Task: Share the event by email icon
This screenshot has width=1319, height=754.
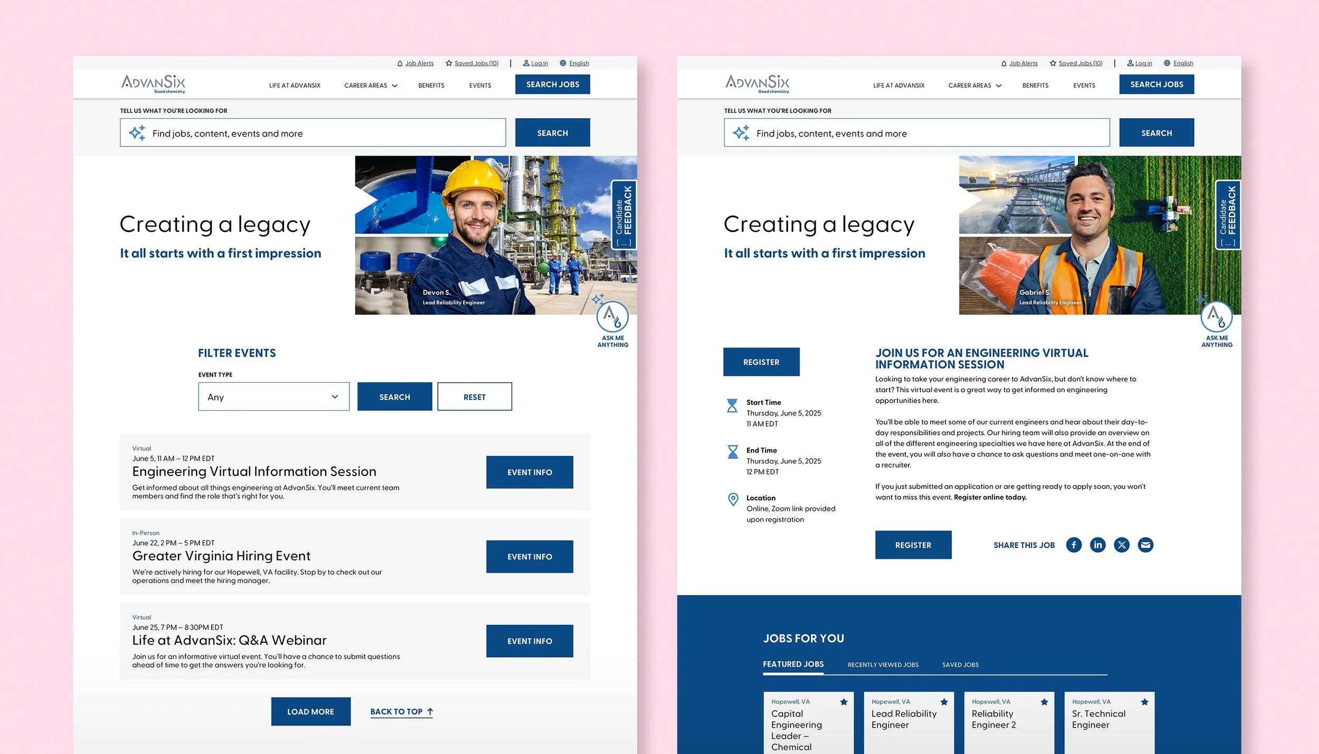Action: click(x=1145, y=545)
